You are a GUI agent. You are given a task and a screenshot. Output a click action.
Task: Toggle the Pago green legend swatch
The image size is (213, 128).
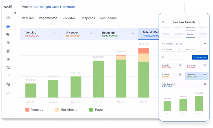tap(91, 110)
